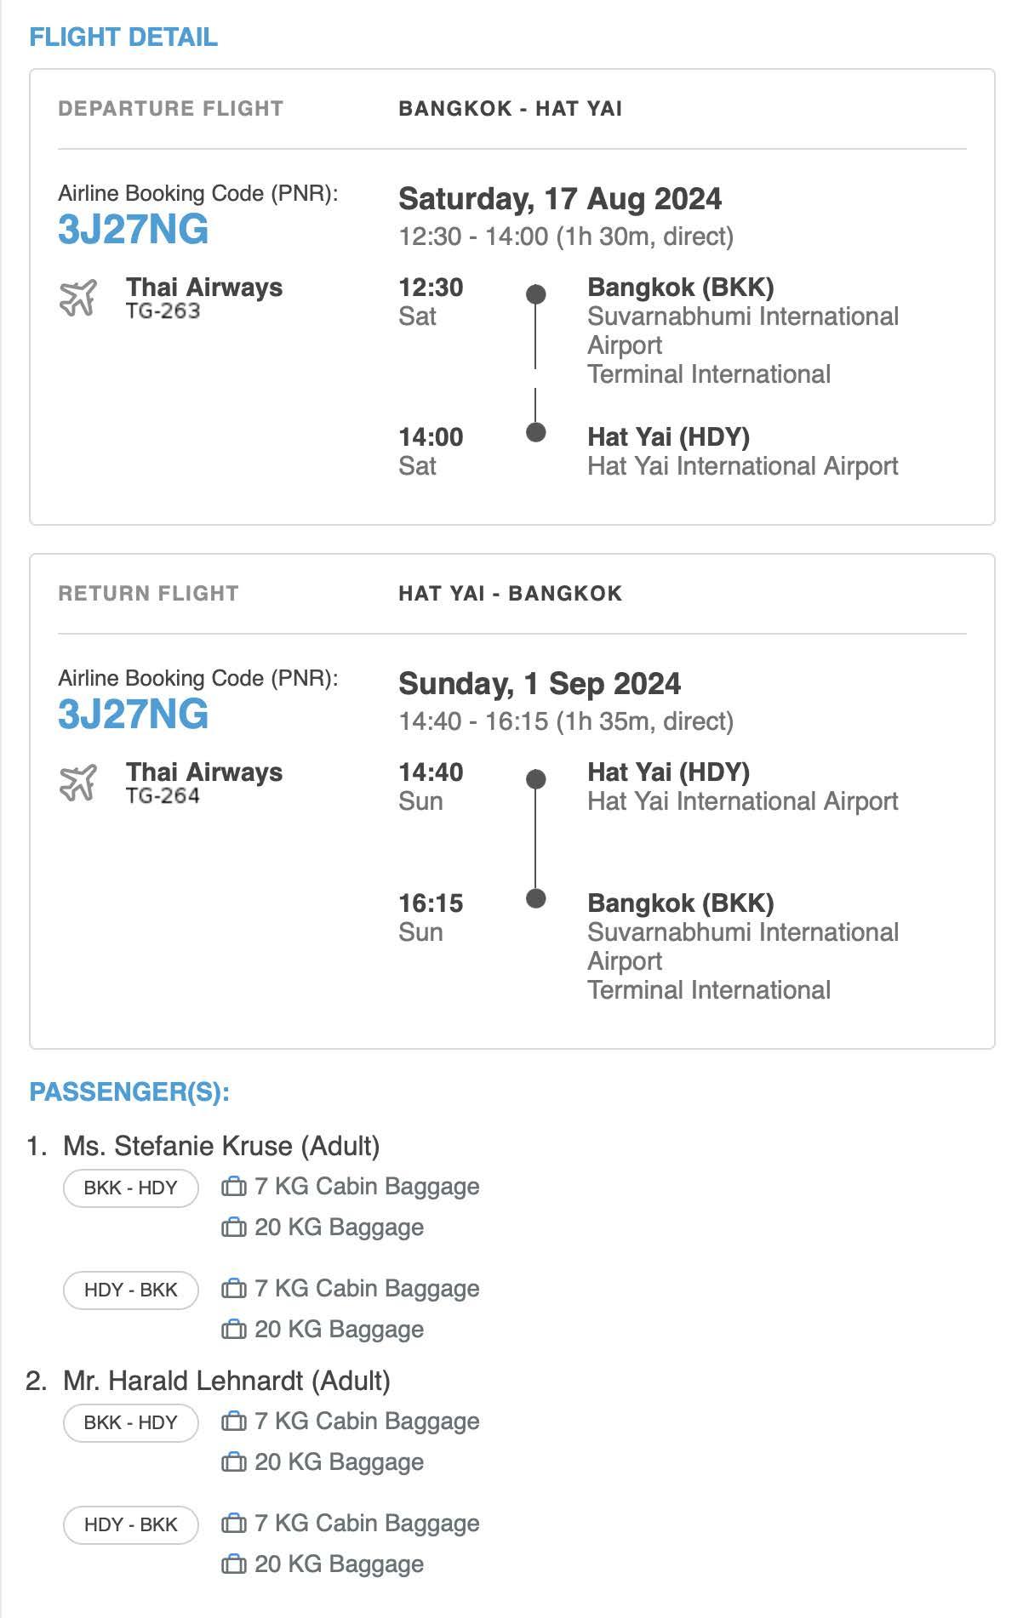1023x1618 pixels.
Task: Click the 14:00 Hat Yai arrival timeline dot
Action: pyautogui.click(x=535, y=432)
